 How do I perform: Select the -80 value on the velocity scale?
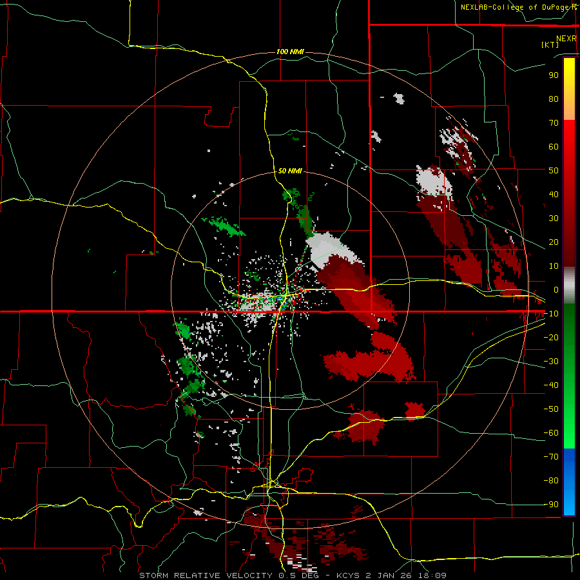pos(551,481)
